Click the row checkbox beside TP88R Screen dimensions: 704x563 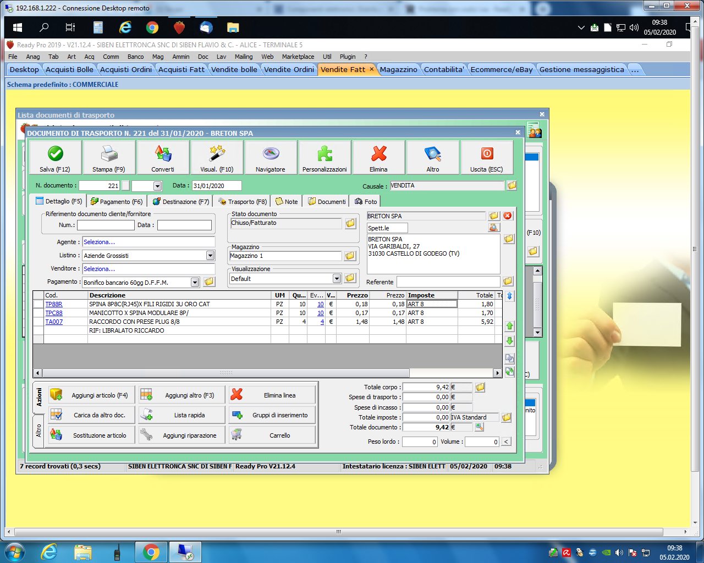(38, 304)
